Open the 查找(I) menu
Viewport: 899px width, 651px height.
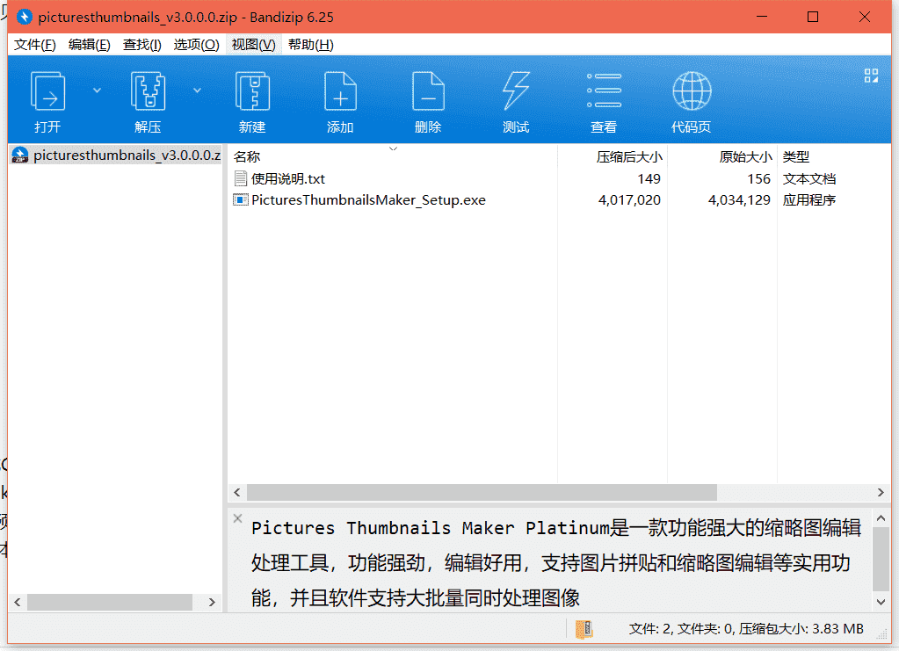click(141, 45)
